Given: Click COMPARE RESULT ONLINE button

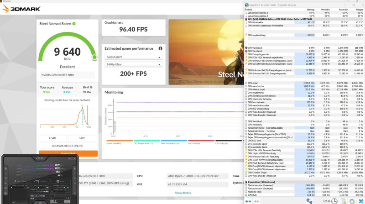Looking at the screenshot, I should [x=67, y=146].
